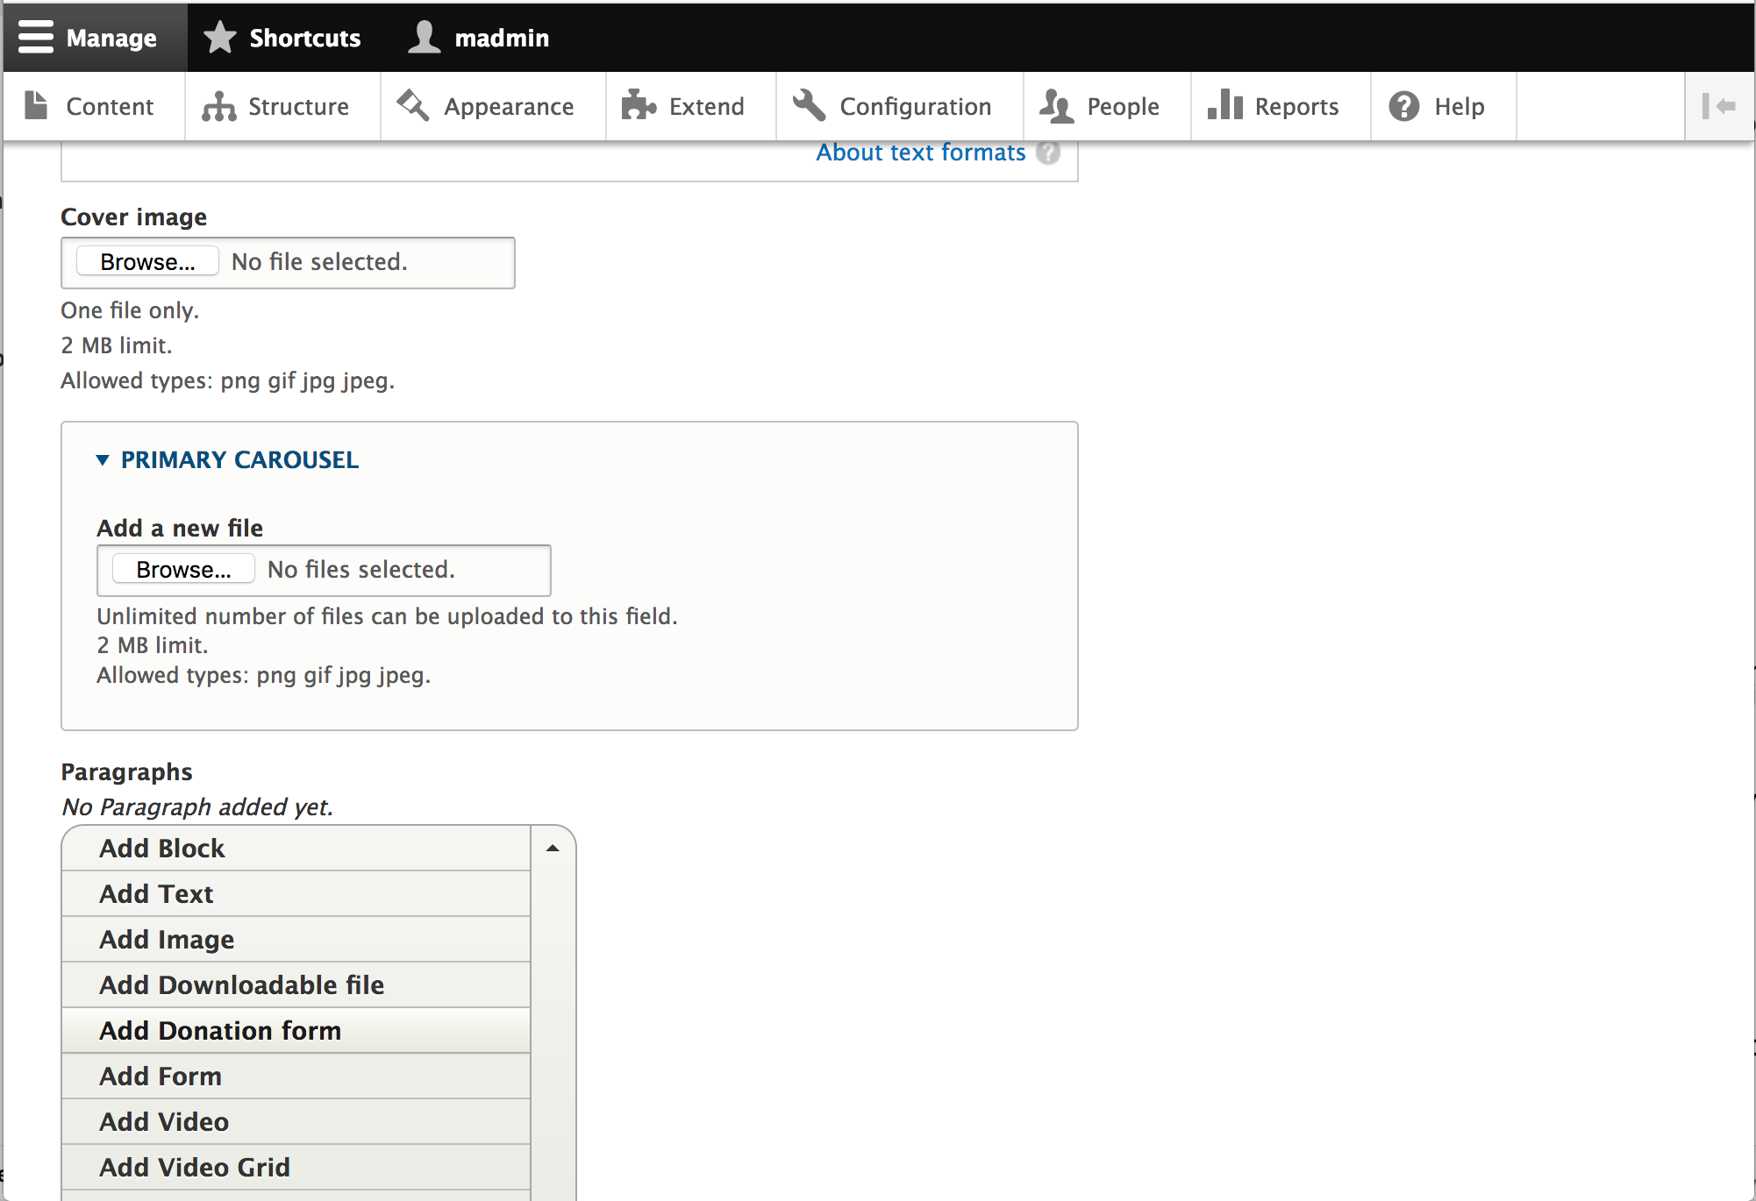Image resolution: width=1756 pixels, height=1201 pixels.
Task: Open the Manage hamburger menu
Action: pos(35,37)
